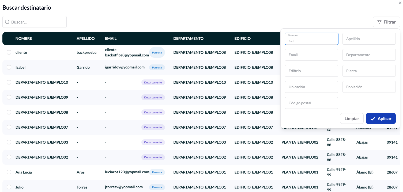Check the box for cliente backprueba row
Image resolution: width=403 pixels, height=192 pixels.
[x=9, y=52]
